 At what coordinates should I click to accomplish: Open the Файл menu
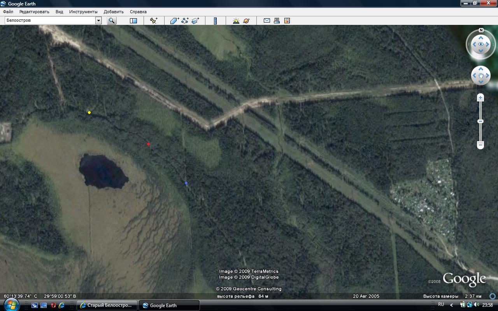[x=8, y=12]
